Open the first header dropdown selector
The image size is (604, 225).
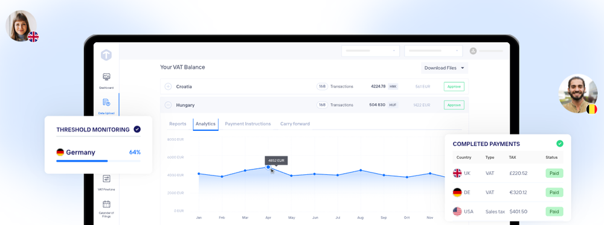pyautogui.click(x=371, y=51)
